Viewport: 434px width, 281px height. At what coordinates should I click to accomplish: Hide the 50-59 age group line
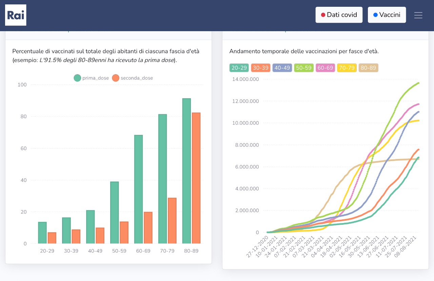(304, 68)
